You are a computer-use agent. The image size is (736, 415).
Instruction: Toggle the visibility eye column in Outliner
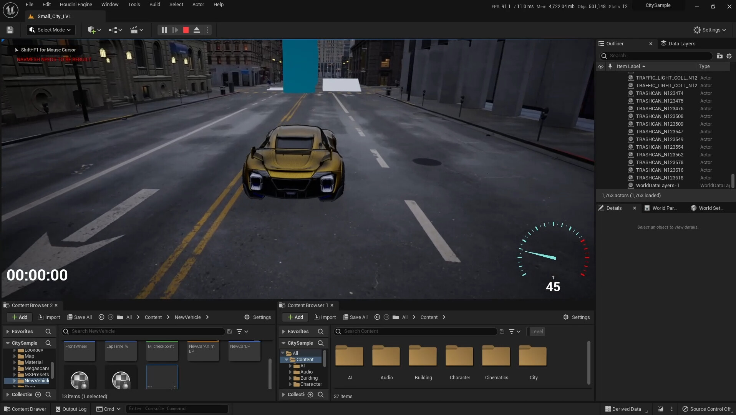click(x=601, y=66)
